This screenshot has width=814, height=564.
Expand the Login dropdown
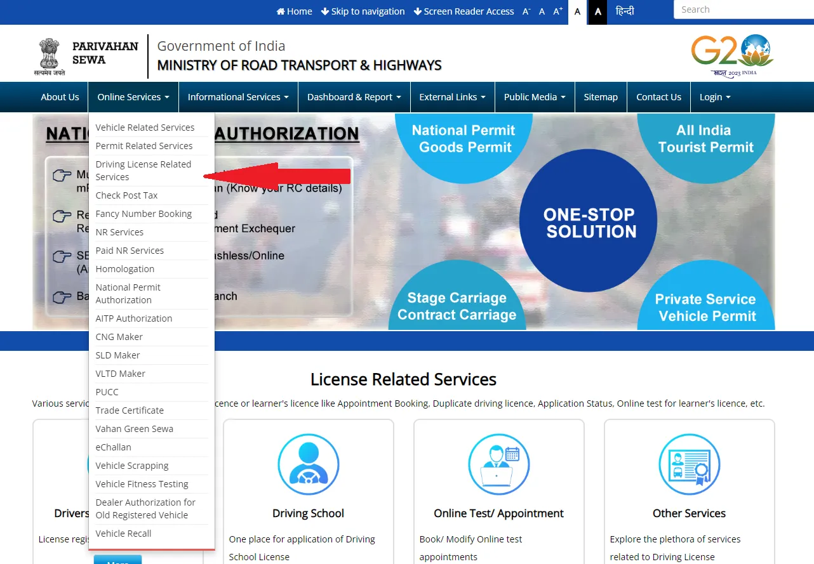tap(715, 97)
